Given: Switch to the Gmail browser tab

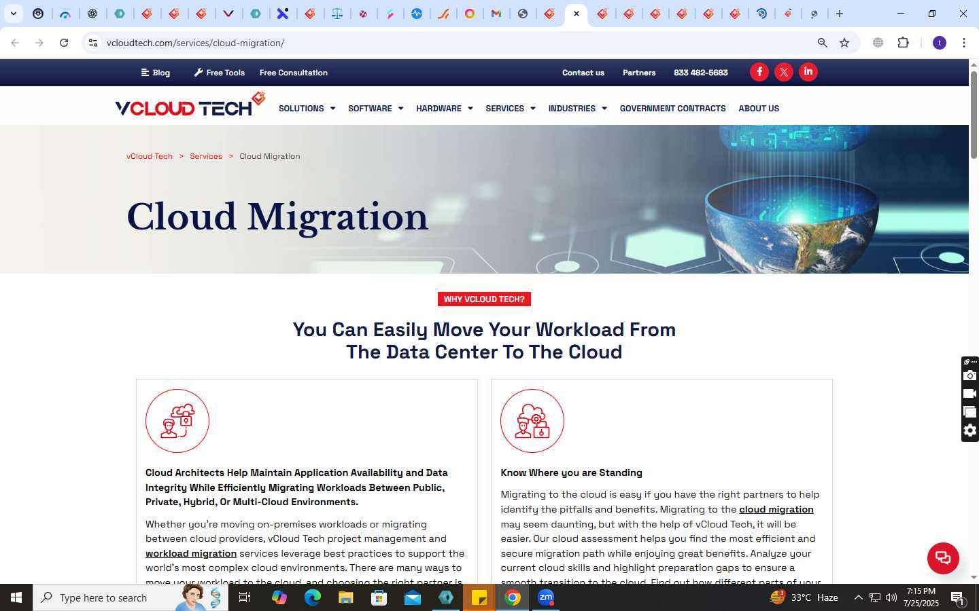Looking at the screenshot, I should tap(496, 14).
